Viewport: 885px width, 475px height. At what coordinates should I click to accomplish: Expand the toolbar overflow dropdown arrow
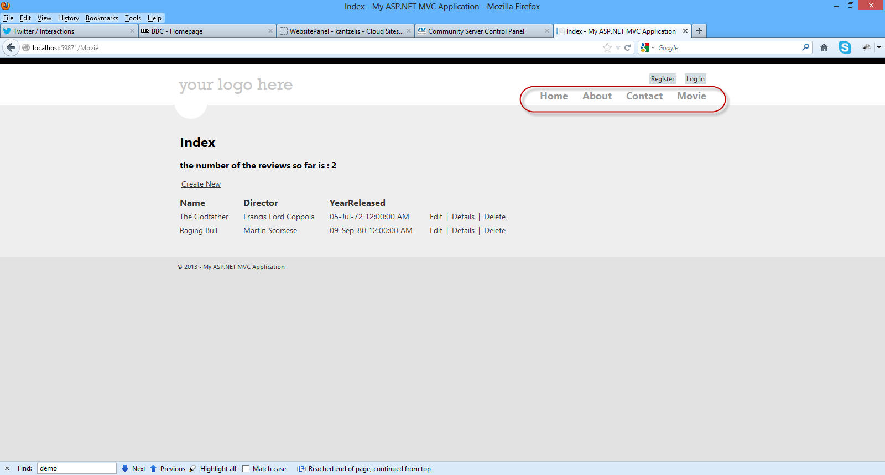point(879,47)
